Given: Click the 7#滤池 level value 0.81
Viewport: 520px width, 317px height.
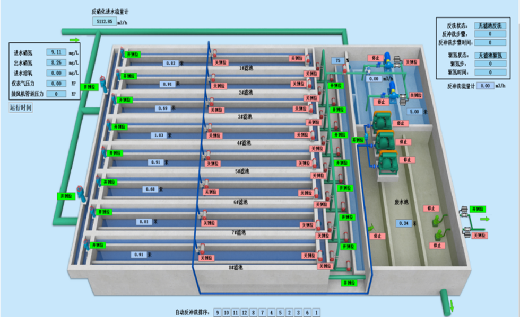Looking at the screenshot, I should point(144,222).
